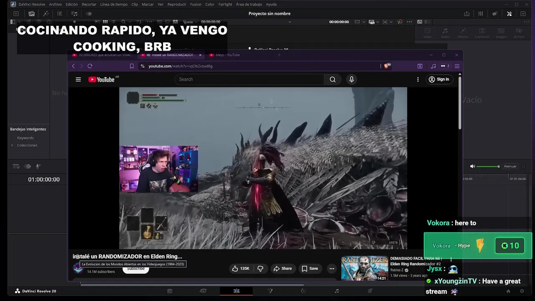Open Project Settings gear in DaVinci
The height and width of the screenshot is (301, 535).
point(522,291)
